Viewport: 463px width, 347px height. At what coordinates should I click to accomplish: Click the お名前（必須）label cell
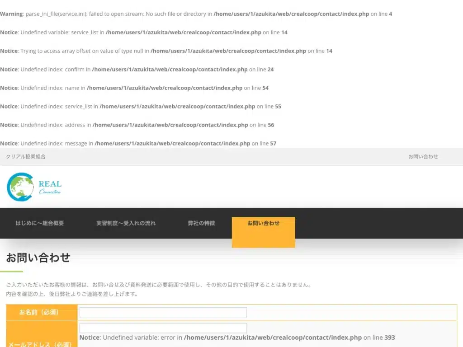click(42, 312)
